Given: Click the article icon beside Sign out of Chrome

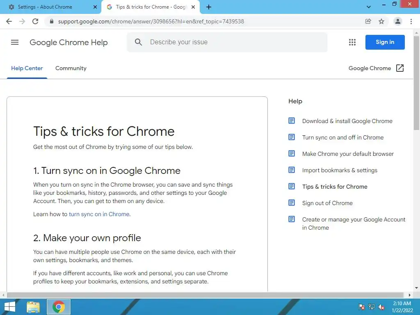Looking at the screenshot, I should [x=292, y=203].
